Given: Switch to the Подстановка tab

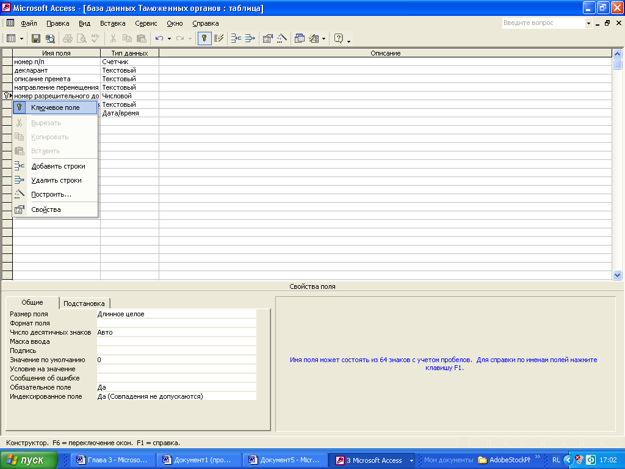Looking at the screenshot, I should coord(84,304).
